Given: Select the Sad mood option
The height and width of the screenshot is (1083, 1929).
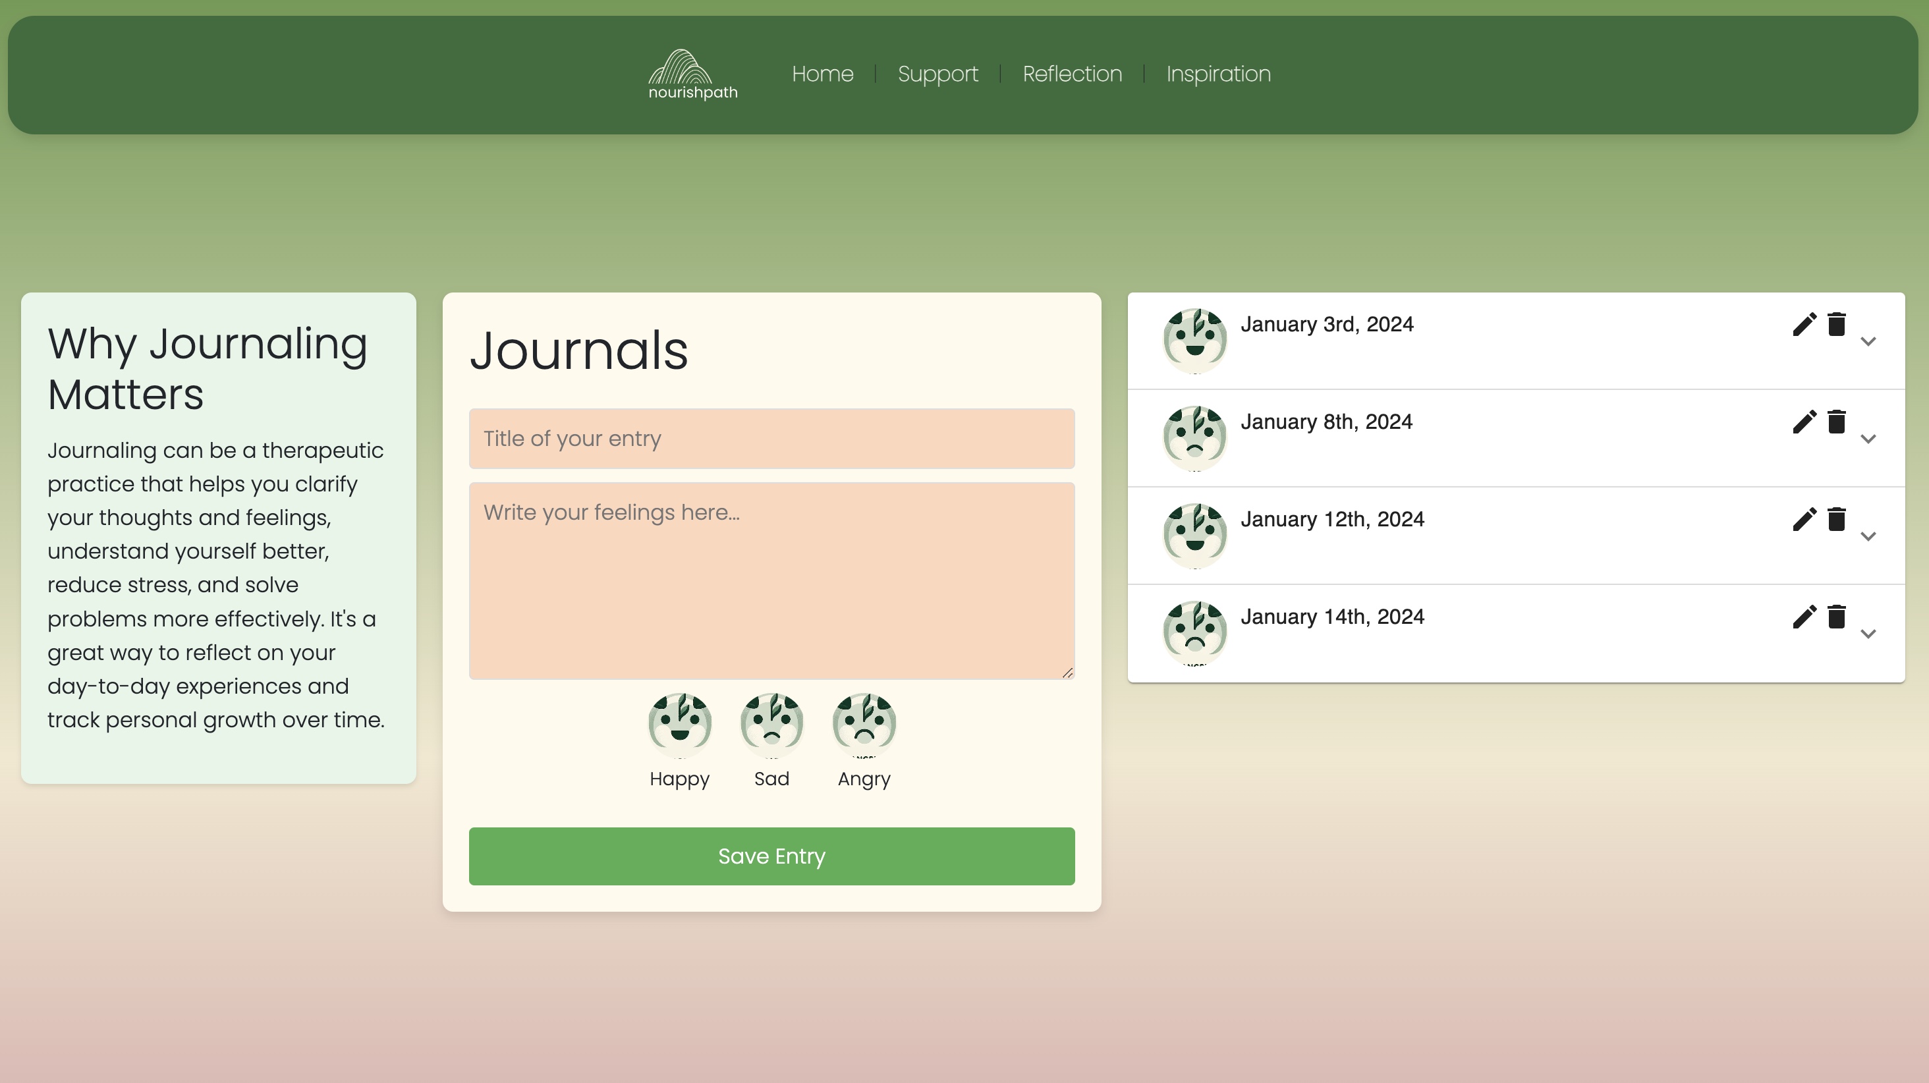Looking at the screenshot, I should (x=771, y=723).
